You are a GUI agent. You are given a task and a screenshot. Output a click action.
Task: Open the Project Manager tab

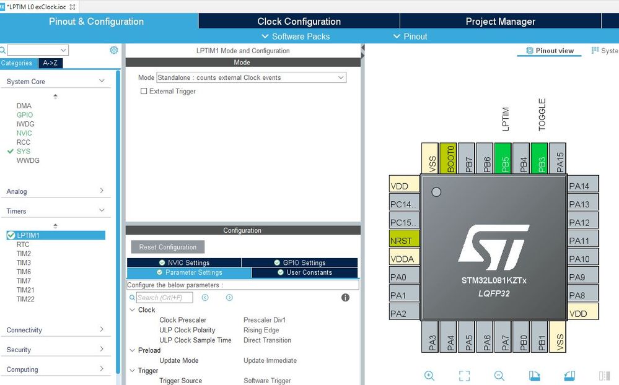pos(501,21)
